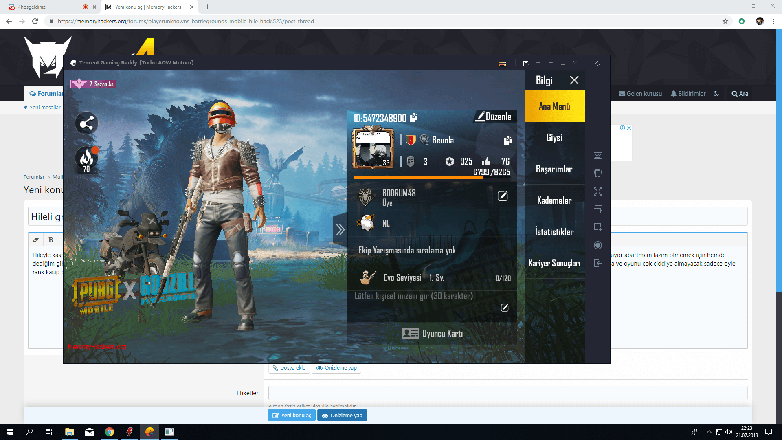Open the emulator orange card icon in the title bar
This screenshot has width=782, height=440.
[x=502, y=64]
